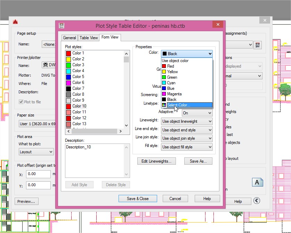The image size is (291, 233).
Task: Click the Cancel button in the editor
Action: click(x=175, y=199)
